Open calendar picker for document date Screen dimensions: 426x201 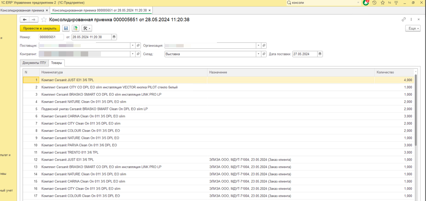114,37
